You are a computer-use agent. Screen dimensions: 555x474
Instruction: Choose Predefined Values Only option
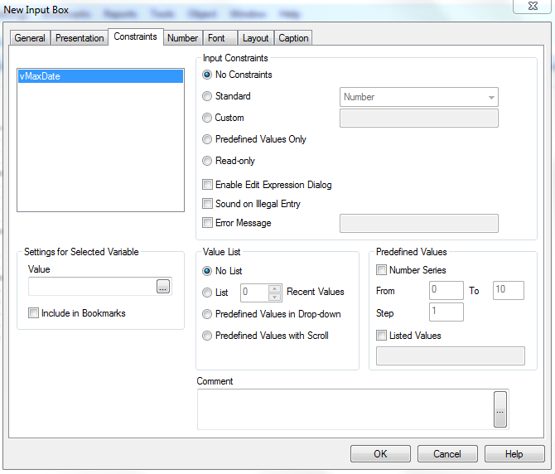pyautogui.click(x=208, y=139)
